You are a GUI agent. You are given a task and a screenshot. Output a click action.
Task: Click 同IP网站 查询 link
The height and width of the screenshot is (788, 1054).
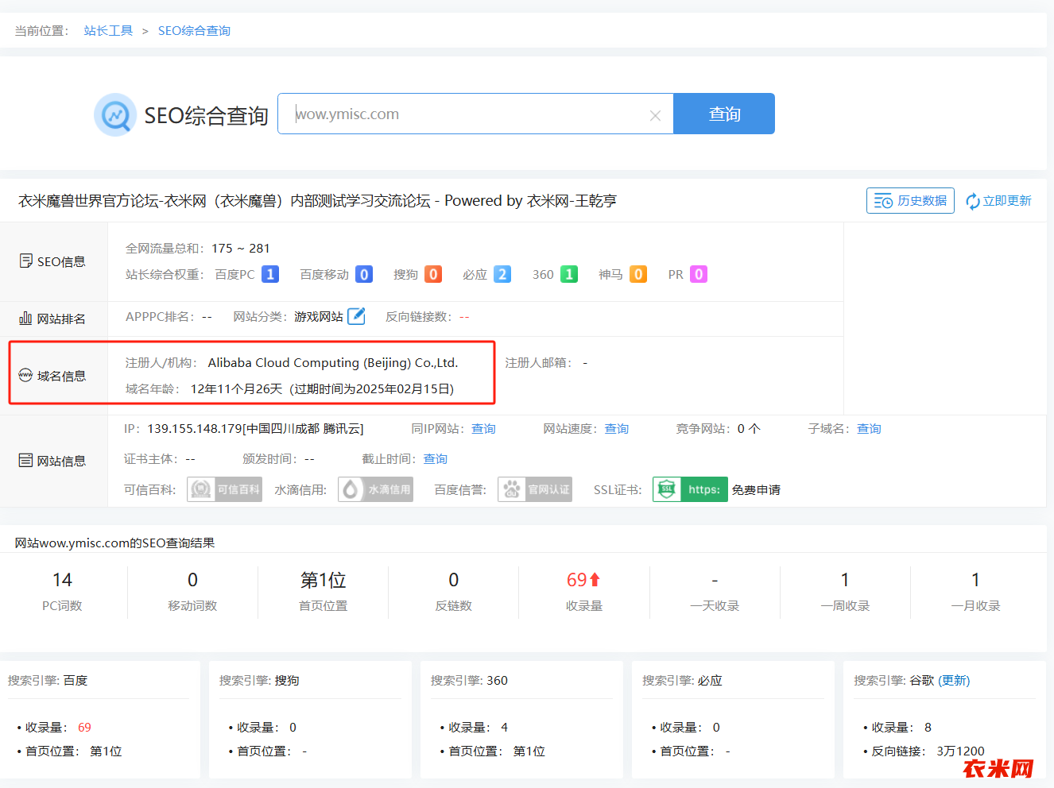(483, 429)
